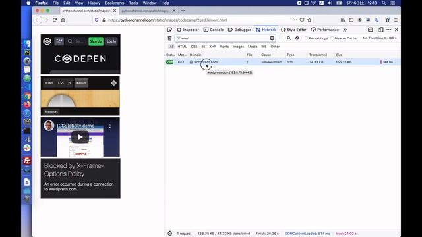Go to Firefox home page

[63, 20]
